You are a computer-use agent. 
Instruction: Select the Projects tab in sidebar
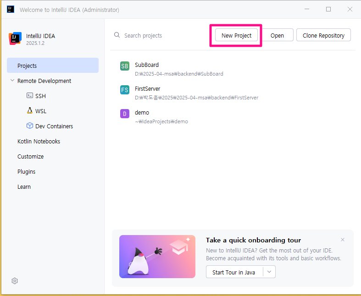click(53, 66)
